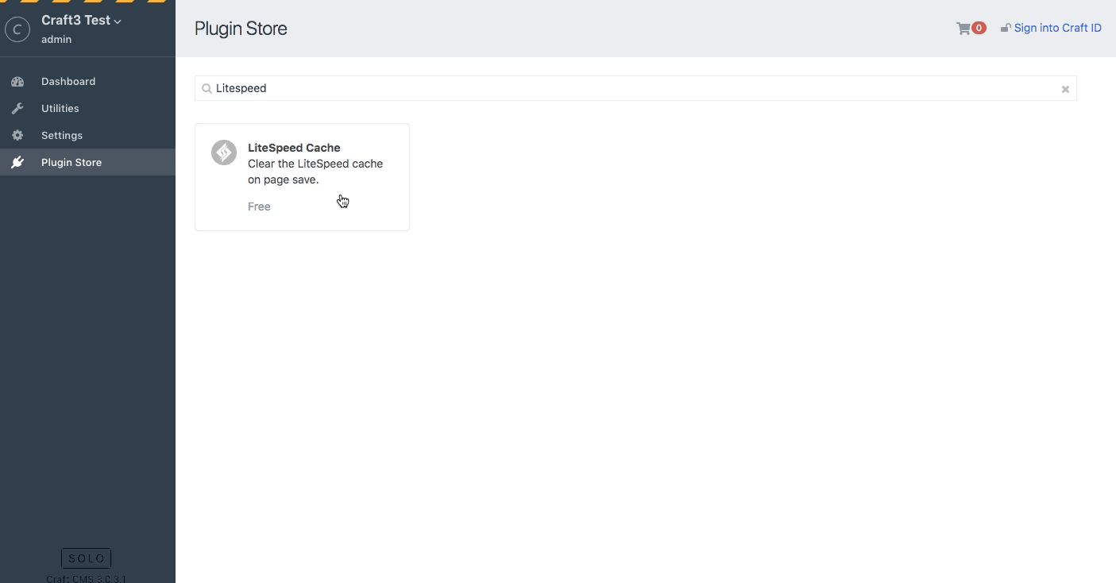Viewport: 1116px width, 583px height.
Task: Sign into Craft ID
Action: (1057, 28)
